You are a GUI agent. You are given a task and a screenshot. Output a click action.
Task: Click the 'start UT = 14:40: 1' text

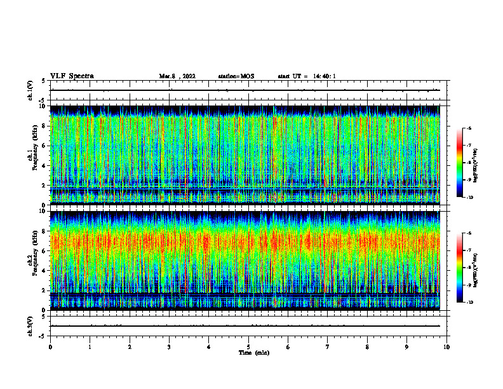pyautogui.click(x=307, y=76)
